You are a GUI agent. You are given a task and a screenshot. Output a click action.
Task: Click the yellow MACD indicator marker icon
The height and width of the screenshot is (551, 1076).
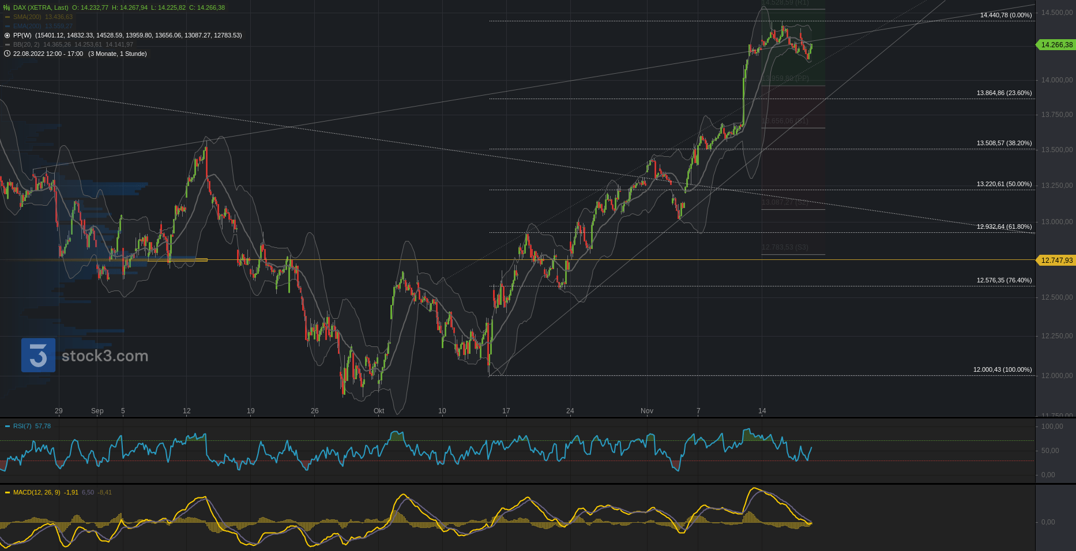[7, 493]
